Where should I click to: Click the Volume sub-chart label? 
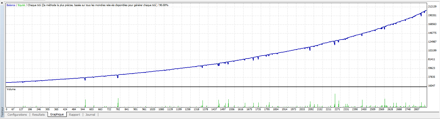[x=11, y=89]
